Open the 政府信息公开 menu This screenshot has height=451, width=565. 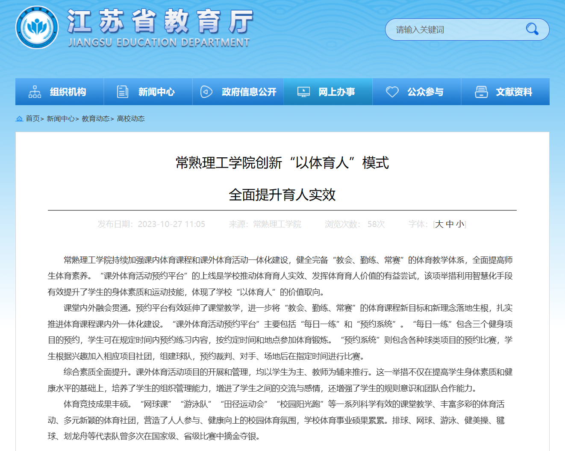point(238,91)
